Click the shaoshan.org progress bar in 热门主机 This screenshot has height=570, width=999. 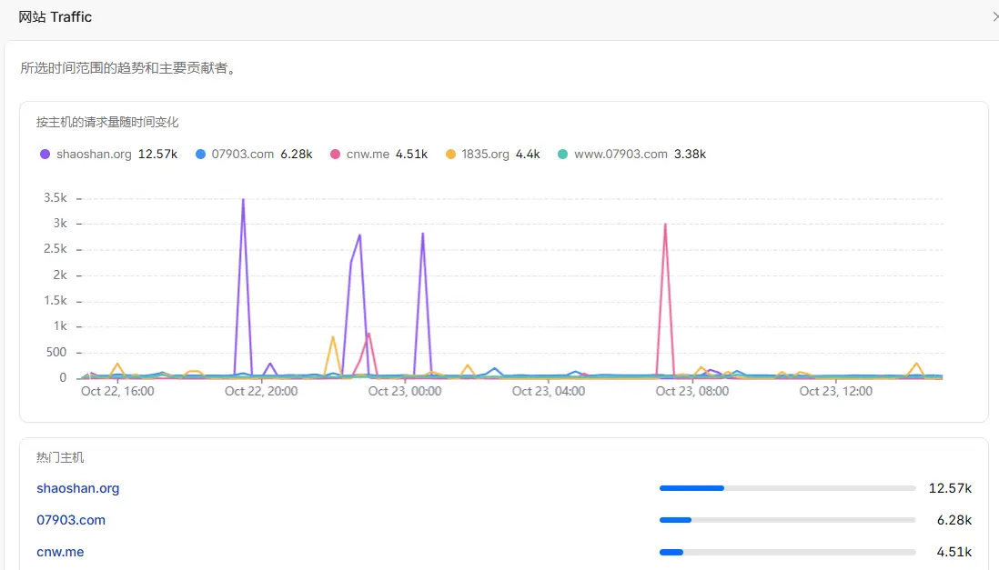tap(788, 488)
